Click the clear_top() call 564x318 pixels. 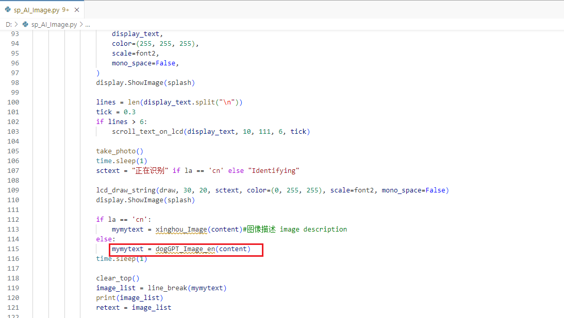(x=118, y=278)
